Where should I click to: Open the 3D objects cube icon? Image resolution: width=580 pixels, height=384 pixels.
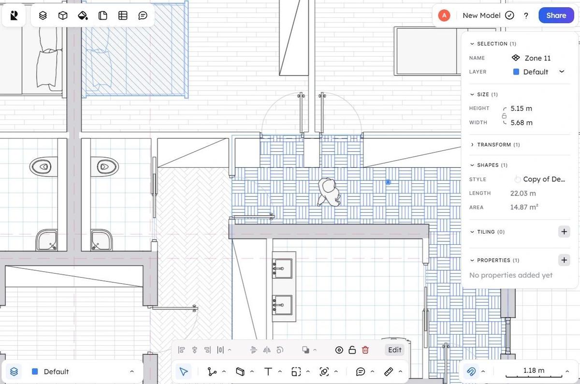point(63,15)
